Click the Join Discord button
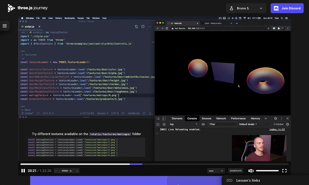The height and width of the screenshot is (185, 309). (287, 8)
